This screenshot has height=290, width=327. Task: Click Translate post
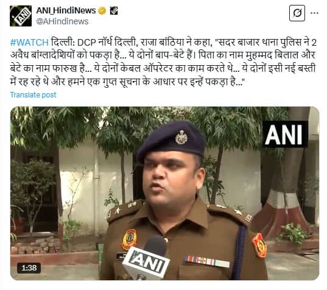[x=33, y=94]
